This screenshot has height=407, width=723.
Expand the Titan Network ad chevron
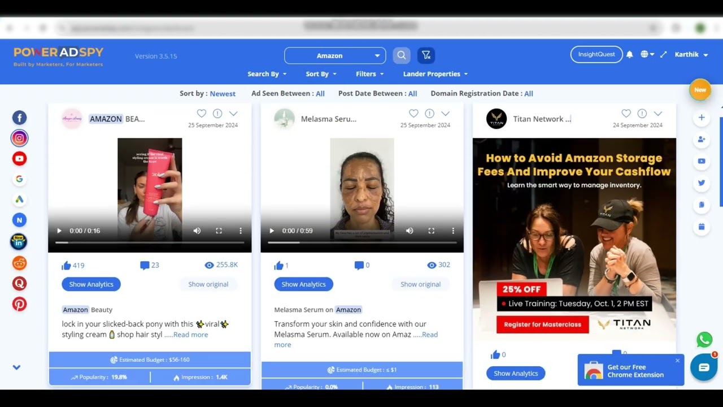[x=657, y=113]
